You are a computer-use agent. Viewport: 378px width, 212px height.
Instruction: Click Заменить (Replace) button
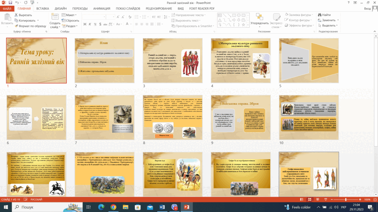pos(329,20)
